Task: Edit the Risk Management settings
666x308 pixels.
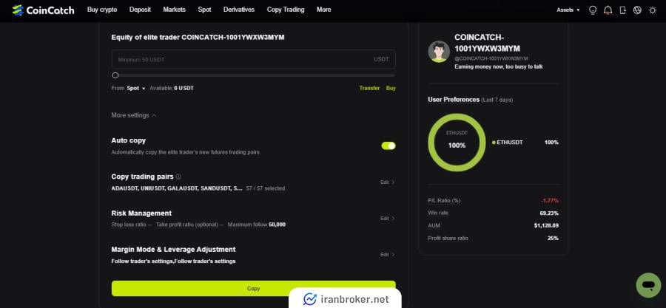Action: click(x=387, y=218)
